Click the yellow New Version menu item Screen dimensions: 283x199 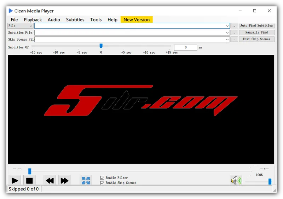(137, 20)
